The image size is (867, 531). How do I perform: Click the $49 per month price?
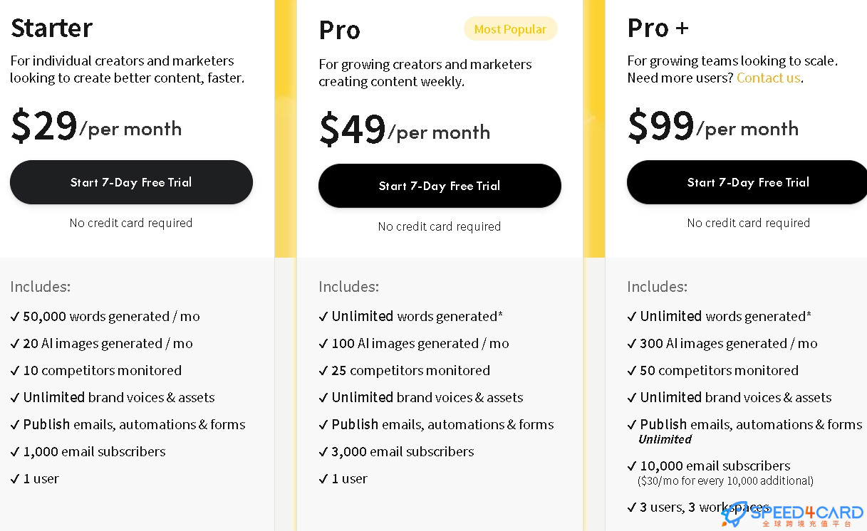coord(405,129)
